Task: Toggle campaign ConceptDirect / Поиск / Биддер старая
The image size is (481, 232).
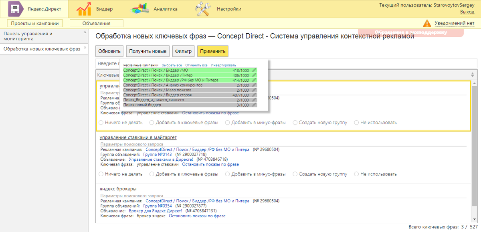Action: point(190,95)
